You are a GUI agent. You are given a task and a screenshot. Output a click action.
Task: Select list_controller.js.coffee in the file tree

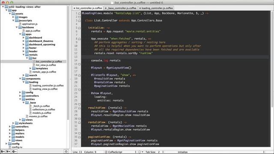point(49,62)
